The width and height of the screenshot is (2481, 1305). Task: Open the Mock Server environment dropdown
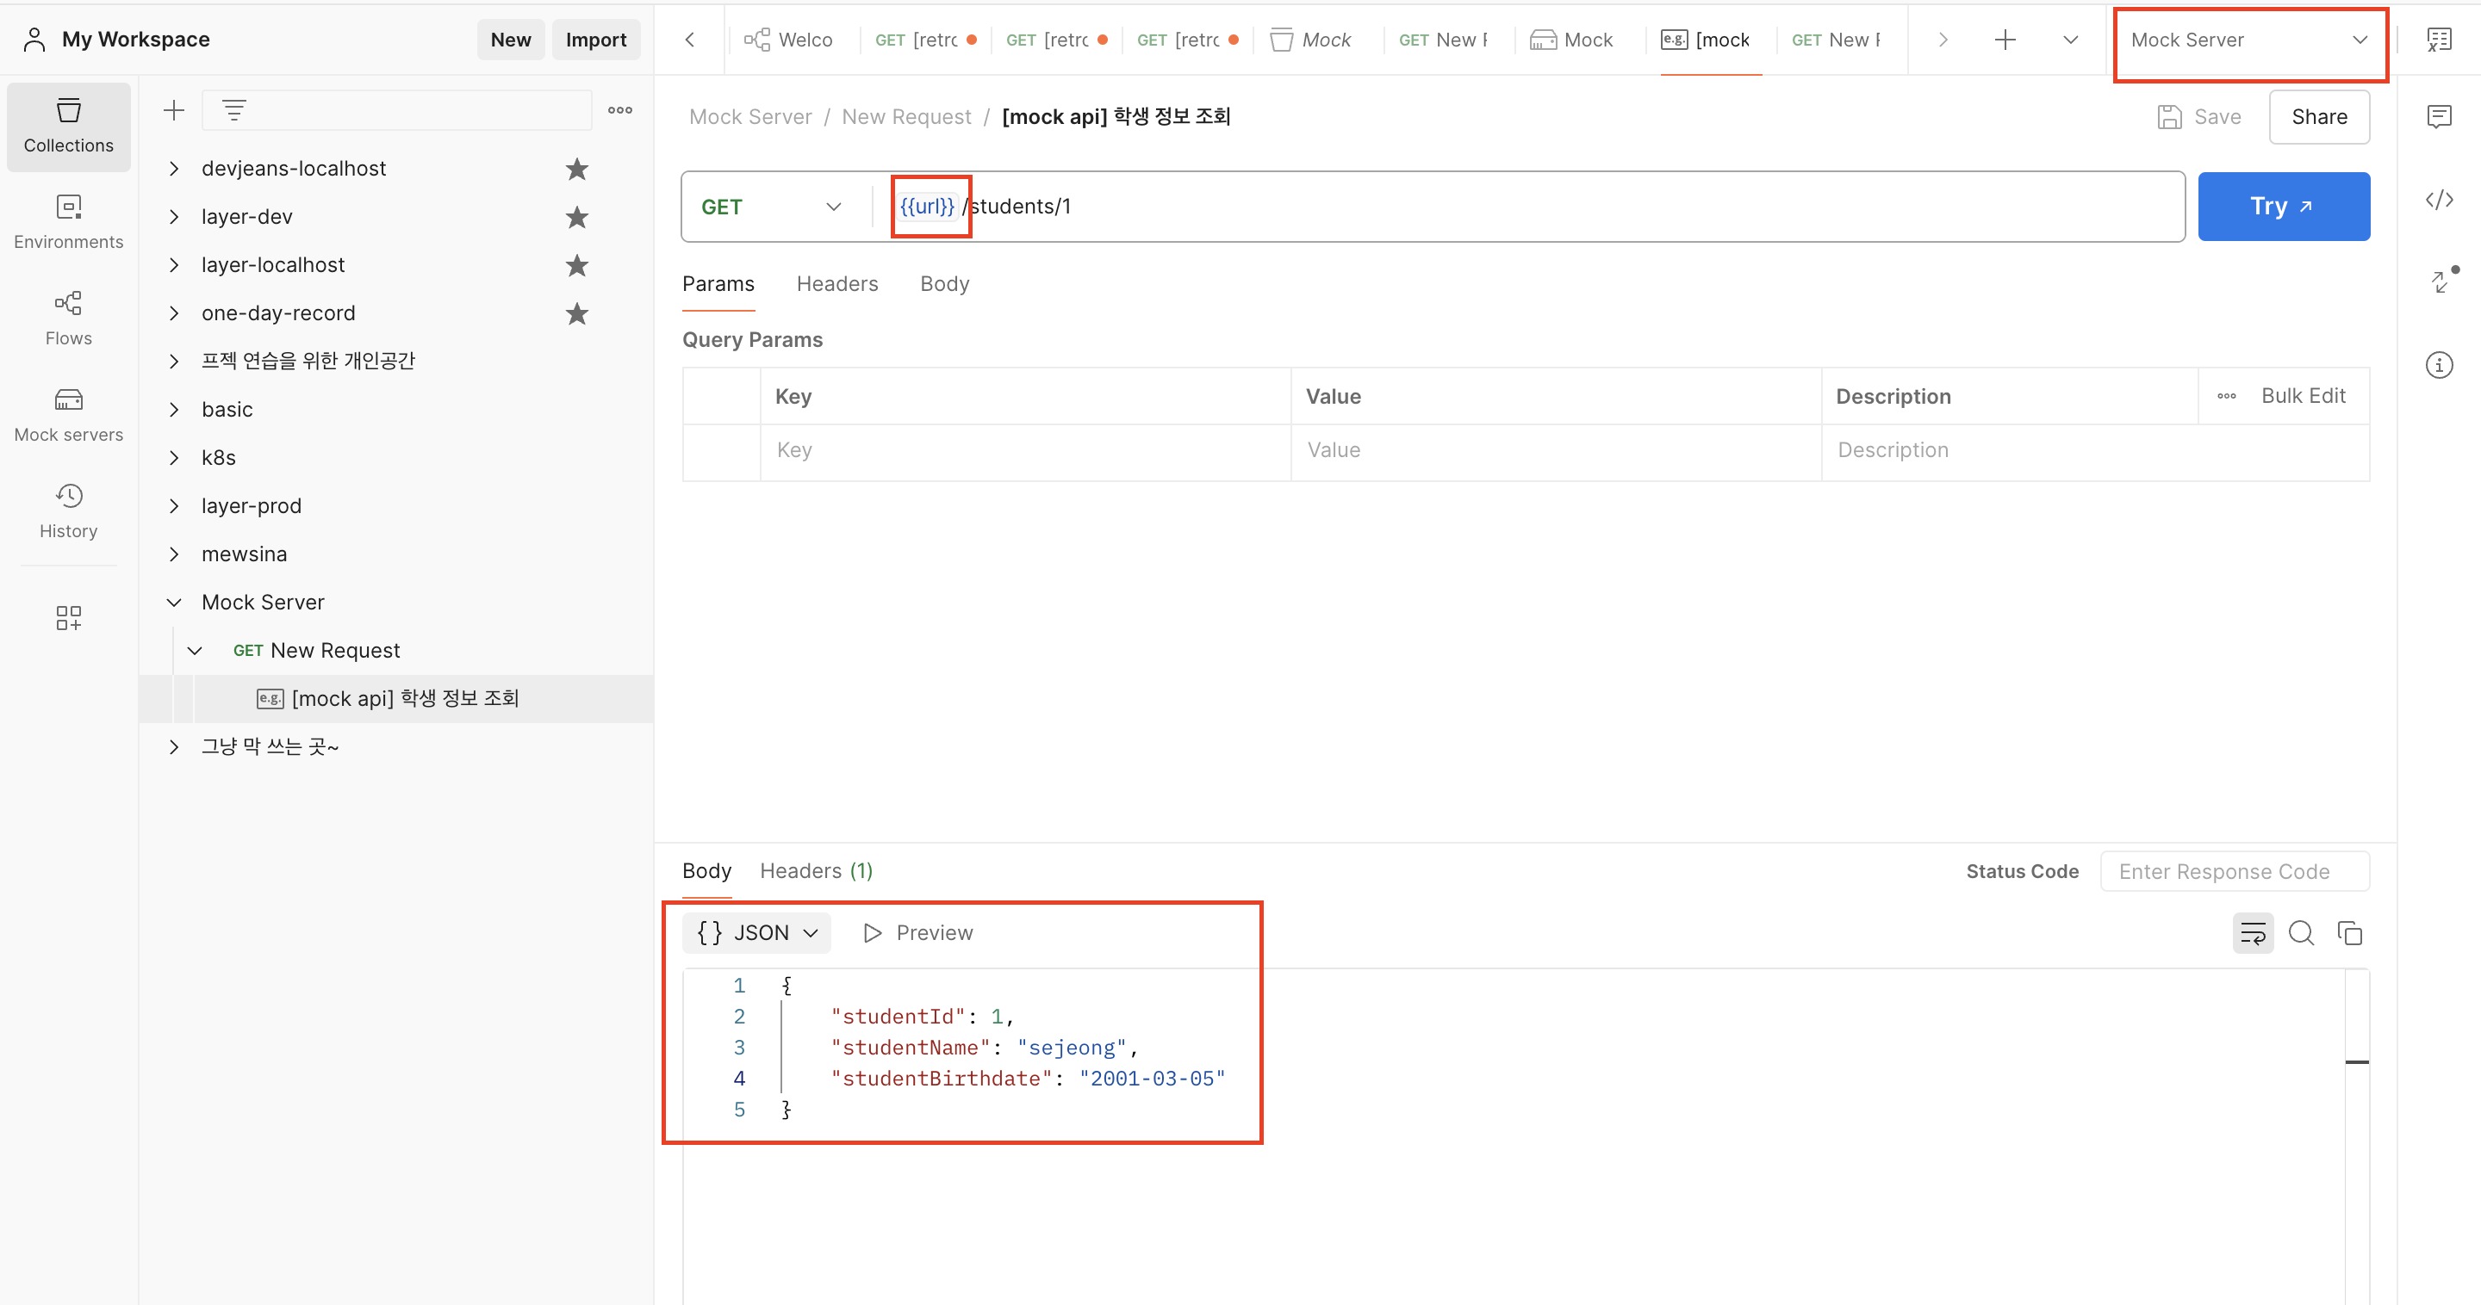tap(2249, 40)
